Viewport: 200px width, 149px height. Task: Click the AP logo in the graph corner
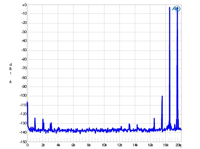click(x=176, y=9)
